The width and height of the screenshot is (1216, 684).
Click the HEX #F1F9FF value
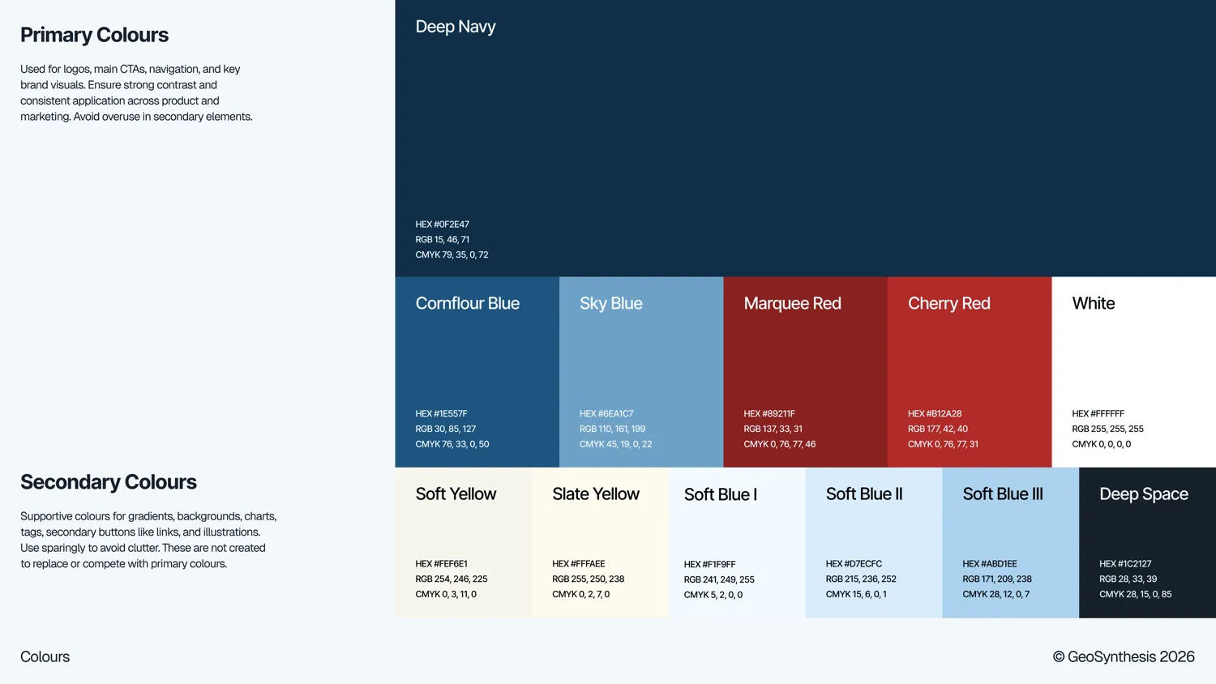(710, 565)
